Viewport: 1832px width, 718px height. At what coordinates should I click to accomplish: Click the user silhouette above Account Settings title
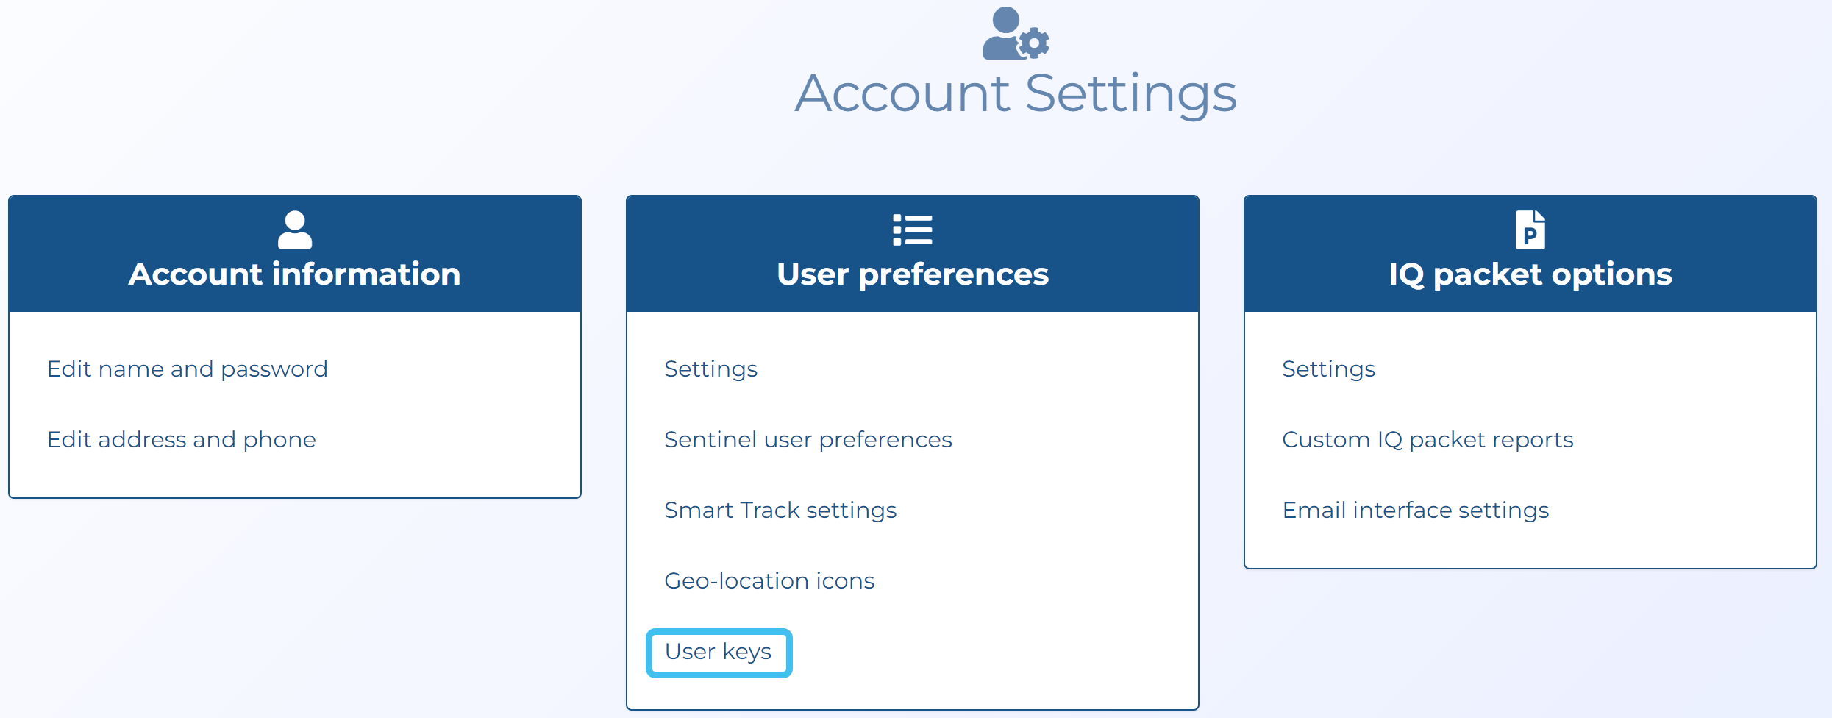pyautogui.click(x=1003, y=33)
